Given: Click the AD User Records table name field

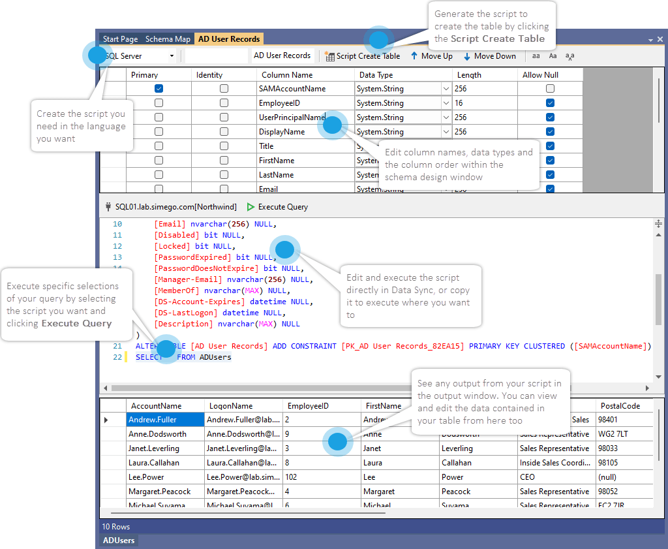Looking at the screenshot, I should [282, 56].
